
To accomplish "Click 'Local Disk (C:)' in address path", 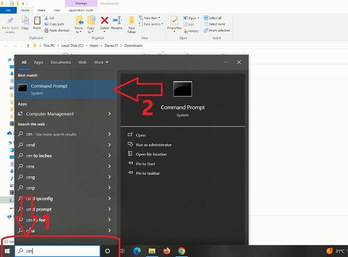I will point(72,45).
